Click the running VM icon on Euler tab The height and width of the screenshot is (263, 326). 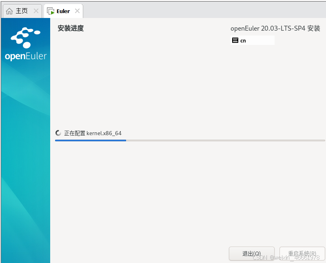coord(51,11)
